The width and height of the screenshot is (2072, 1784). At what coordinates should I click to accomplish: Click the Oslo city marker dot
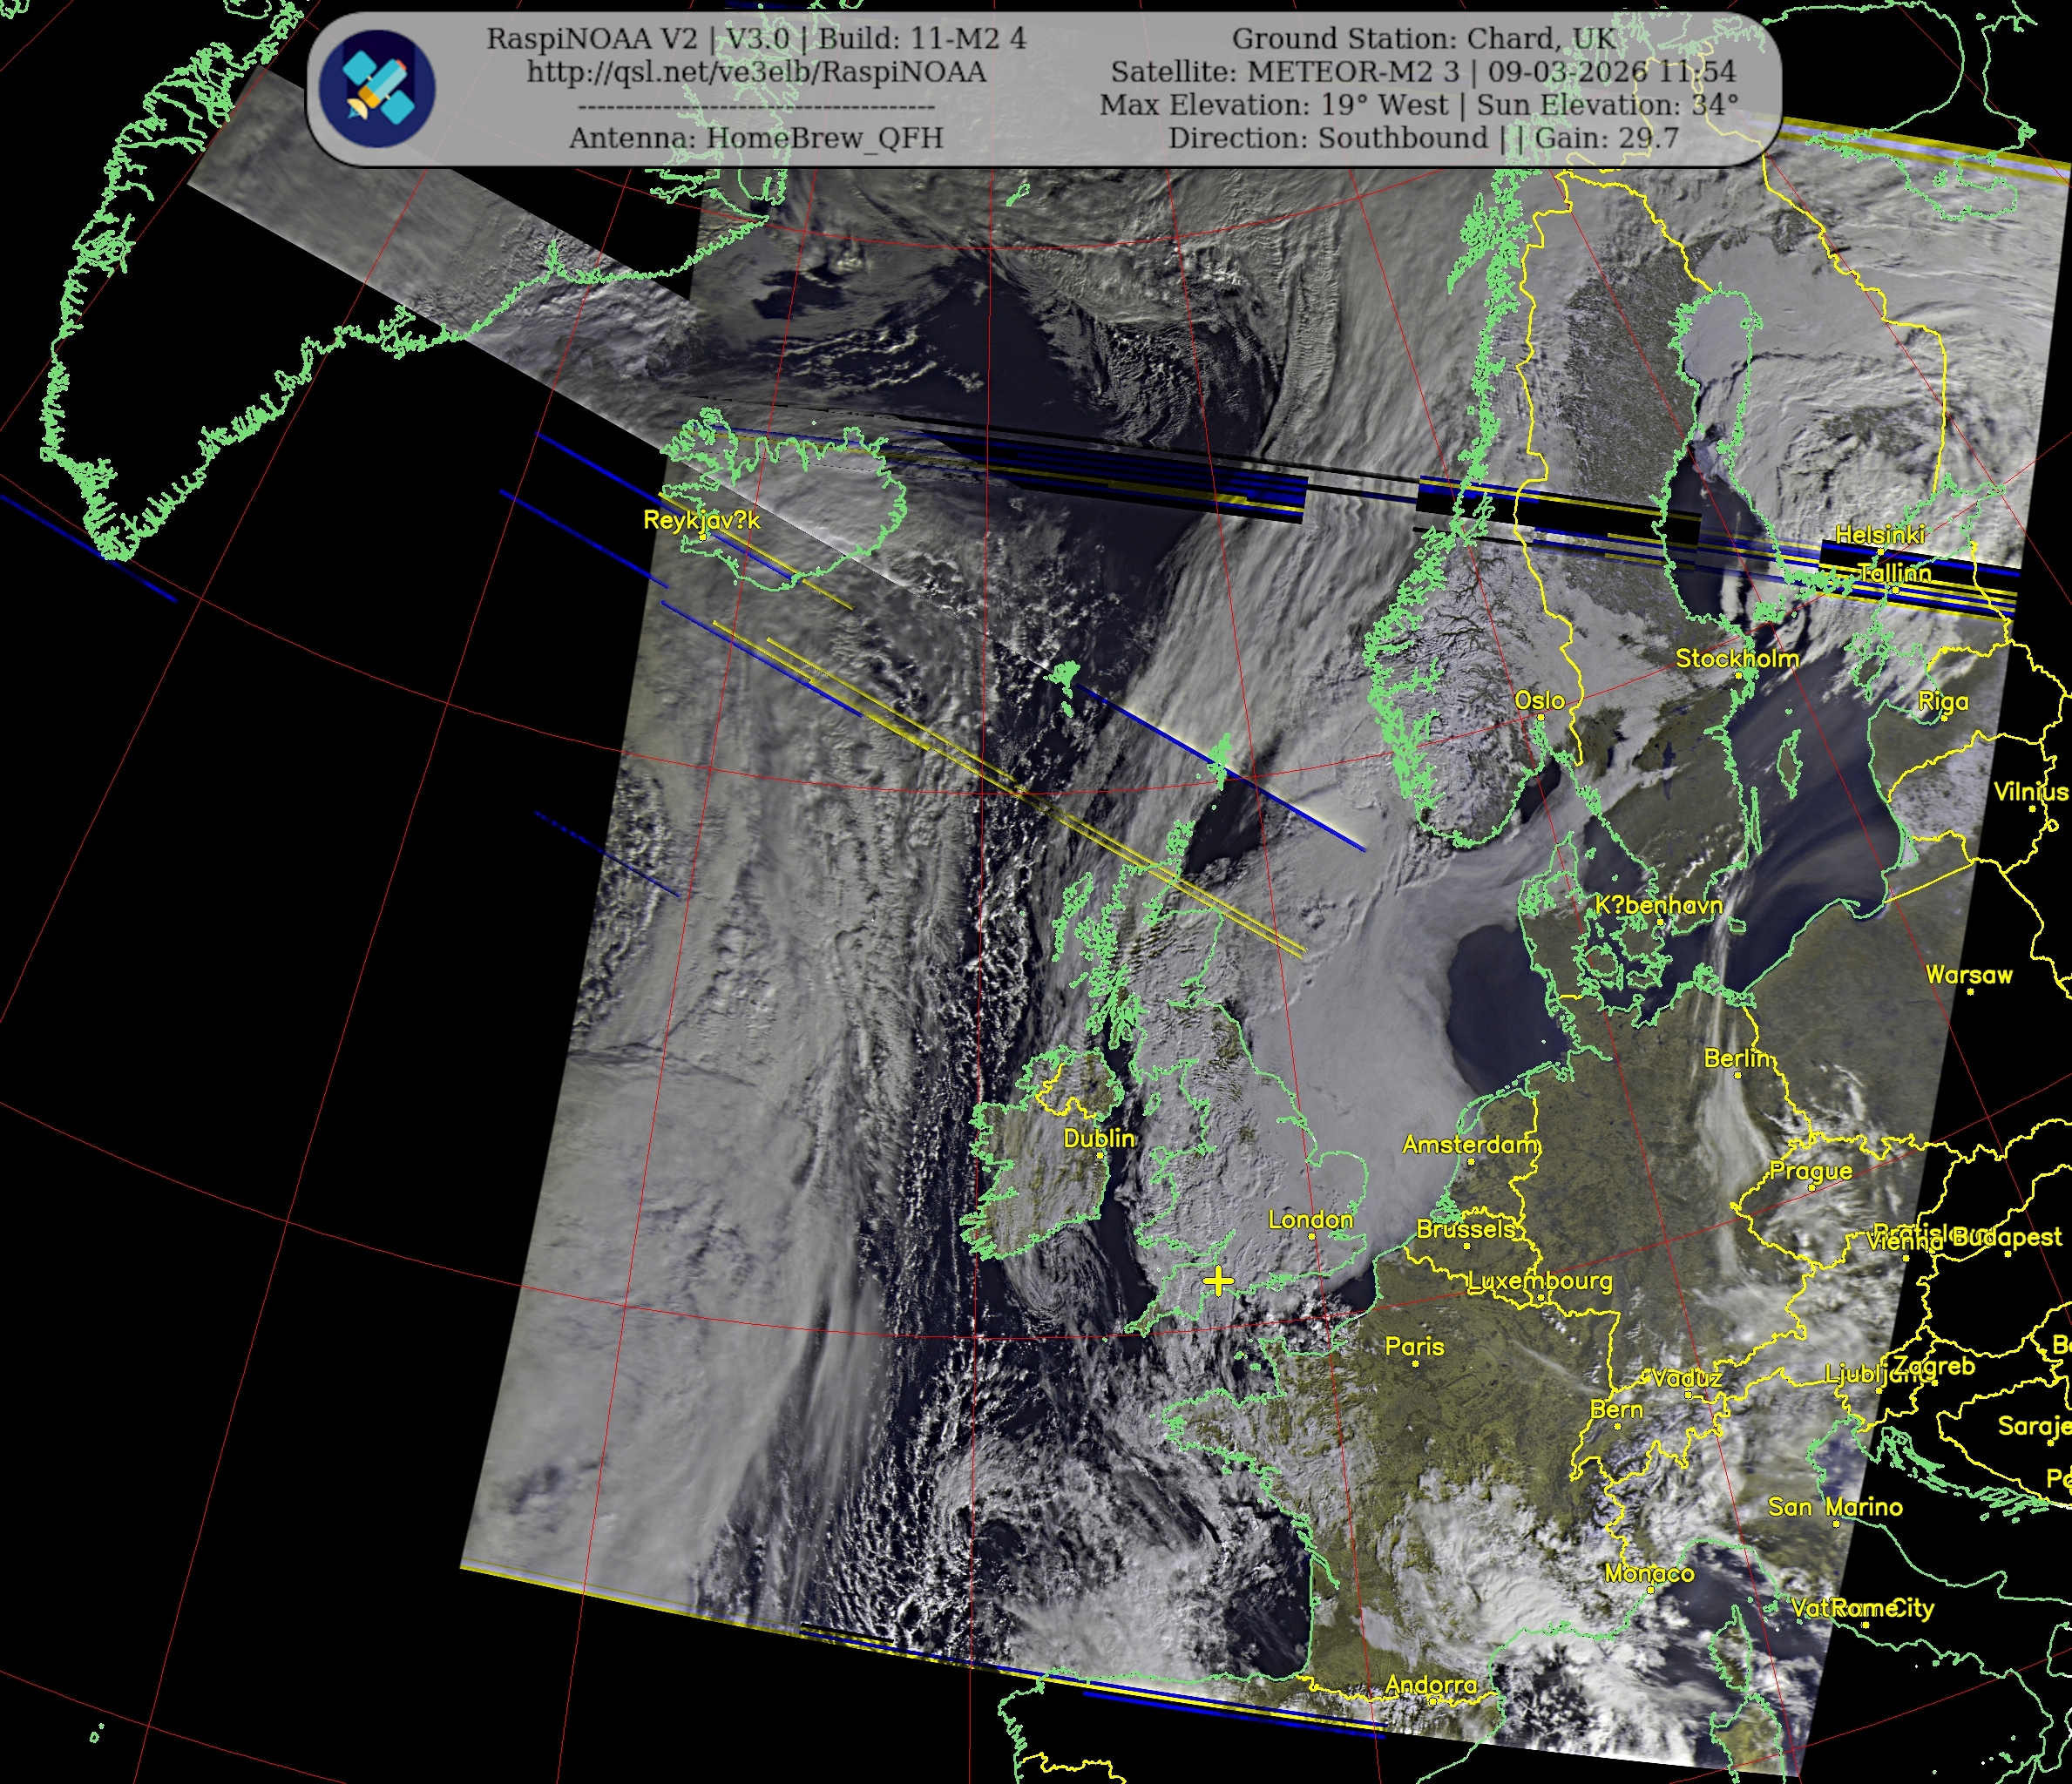pyautogui.click(x=1540, y=717)
